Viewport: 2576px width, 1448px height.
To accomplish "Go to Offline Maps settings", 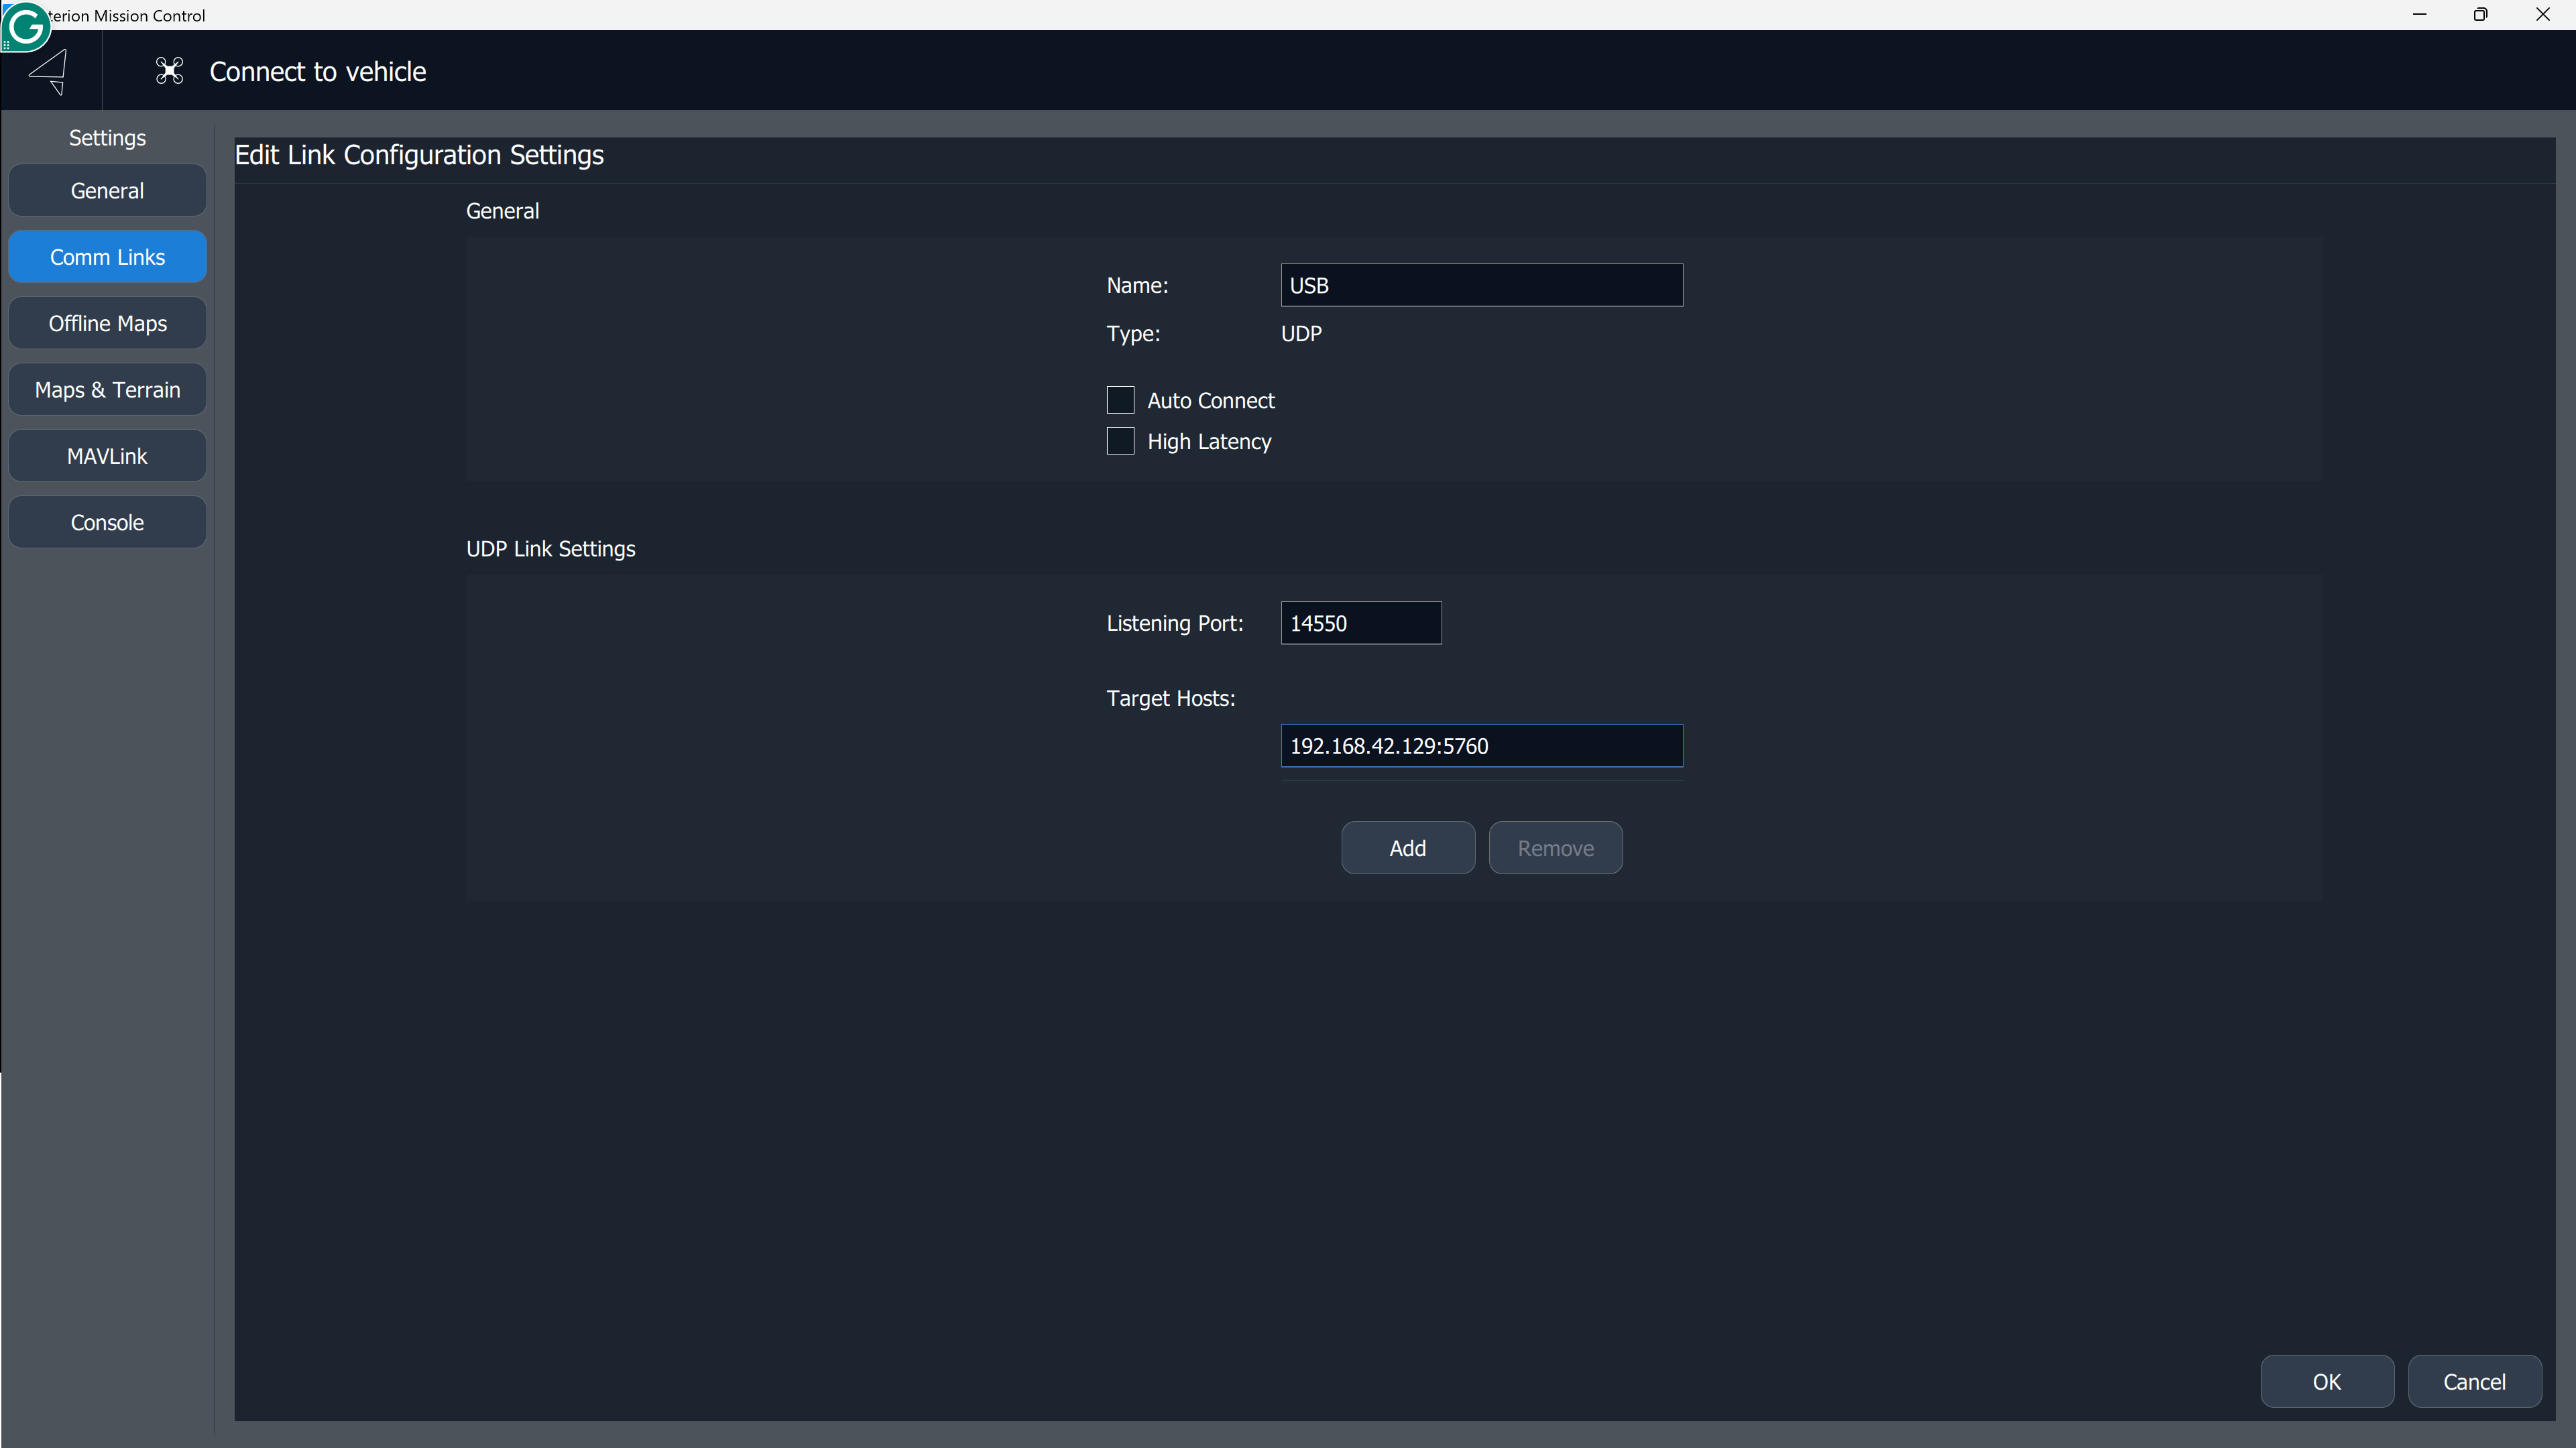I will pyautogui.click(x=107, y=324).
